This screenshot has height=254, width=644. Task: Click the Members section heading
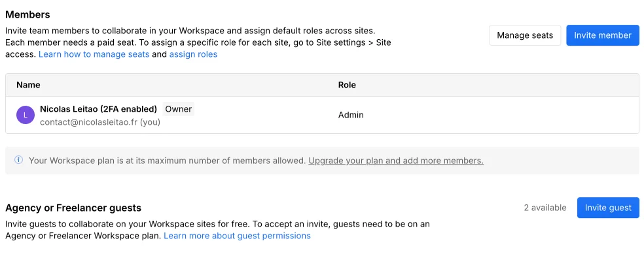(x=27, y=14)
